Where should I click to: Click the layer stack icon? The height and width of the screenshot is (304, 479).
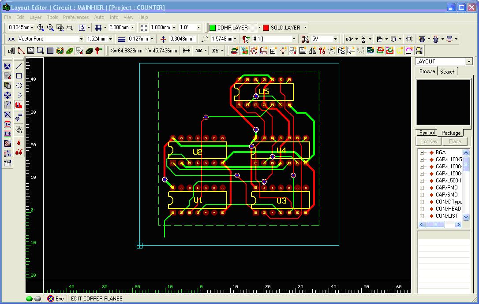[x=234, y=51]
